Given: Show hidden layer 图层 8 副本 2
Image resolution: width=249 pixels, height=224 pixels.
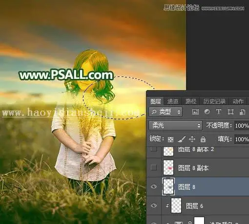Looking at the screenshot, I should pyautogui.click(x=154, y=149).
